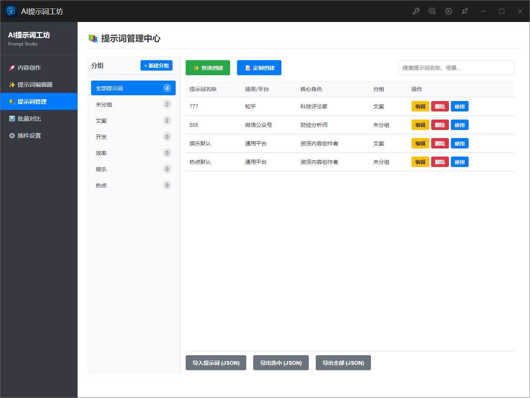The width and height of the screenshot is (530, 398).
Task: Click 导出全部 (JSON) button
Action: (343, 363)
